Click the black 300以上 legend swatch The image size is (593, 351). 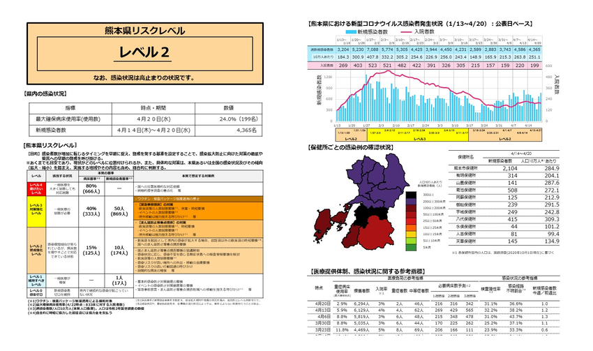coord(411,195)
